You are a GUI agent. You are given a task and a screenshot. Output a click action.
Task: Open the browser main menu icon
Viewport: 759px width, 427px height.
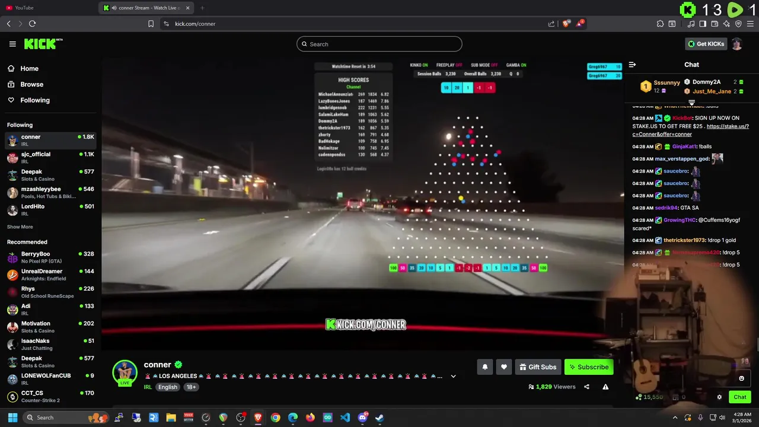[750, 24]
